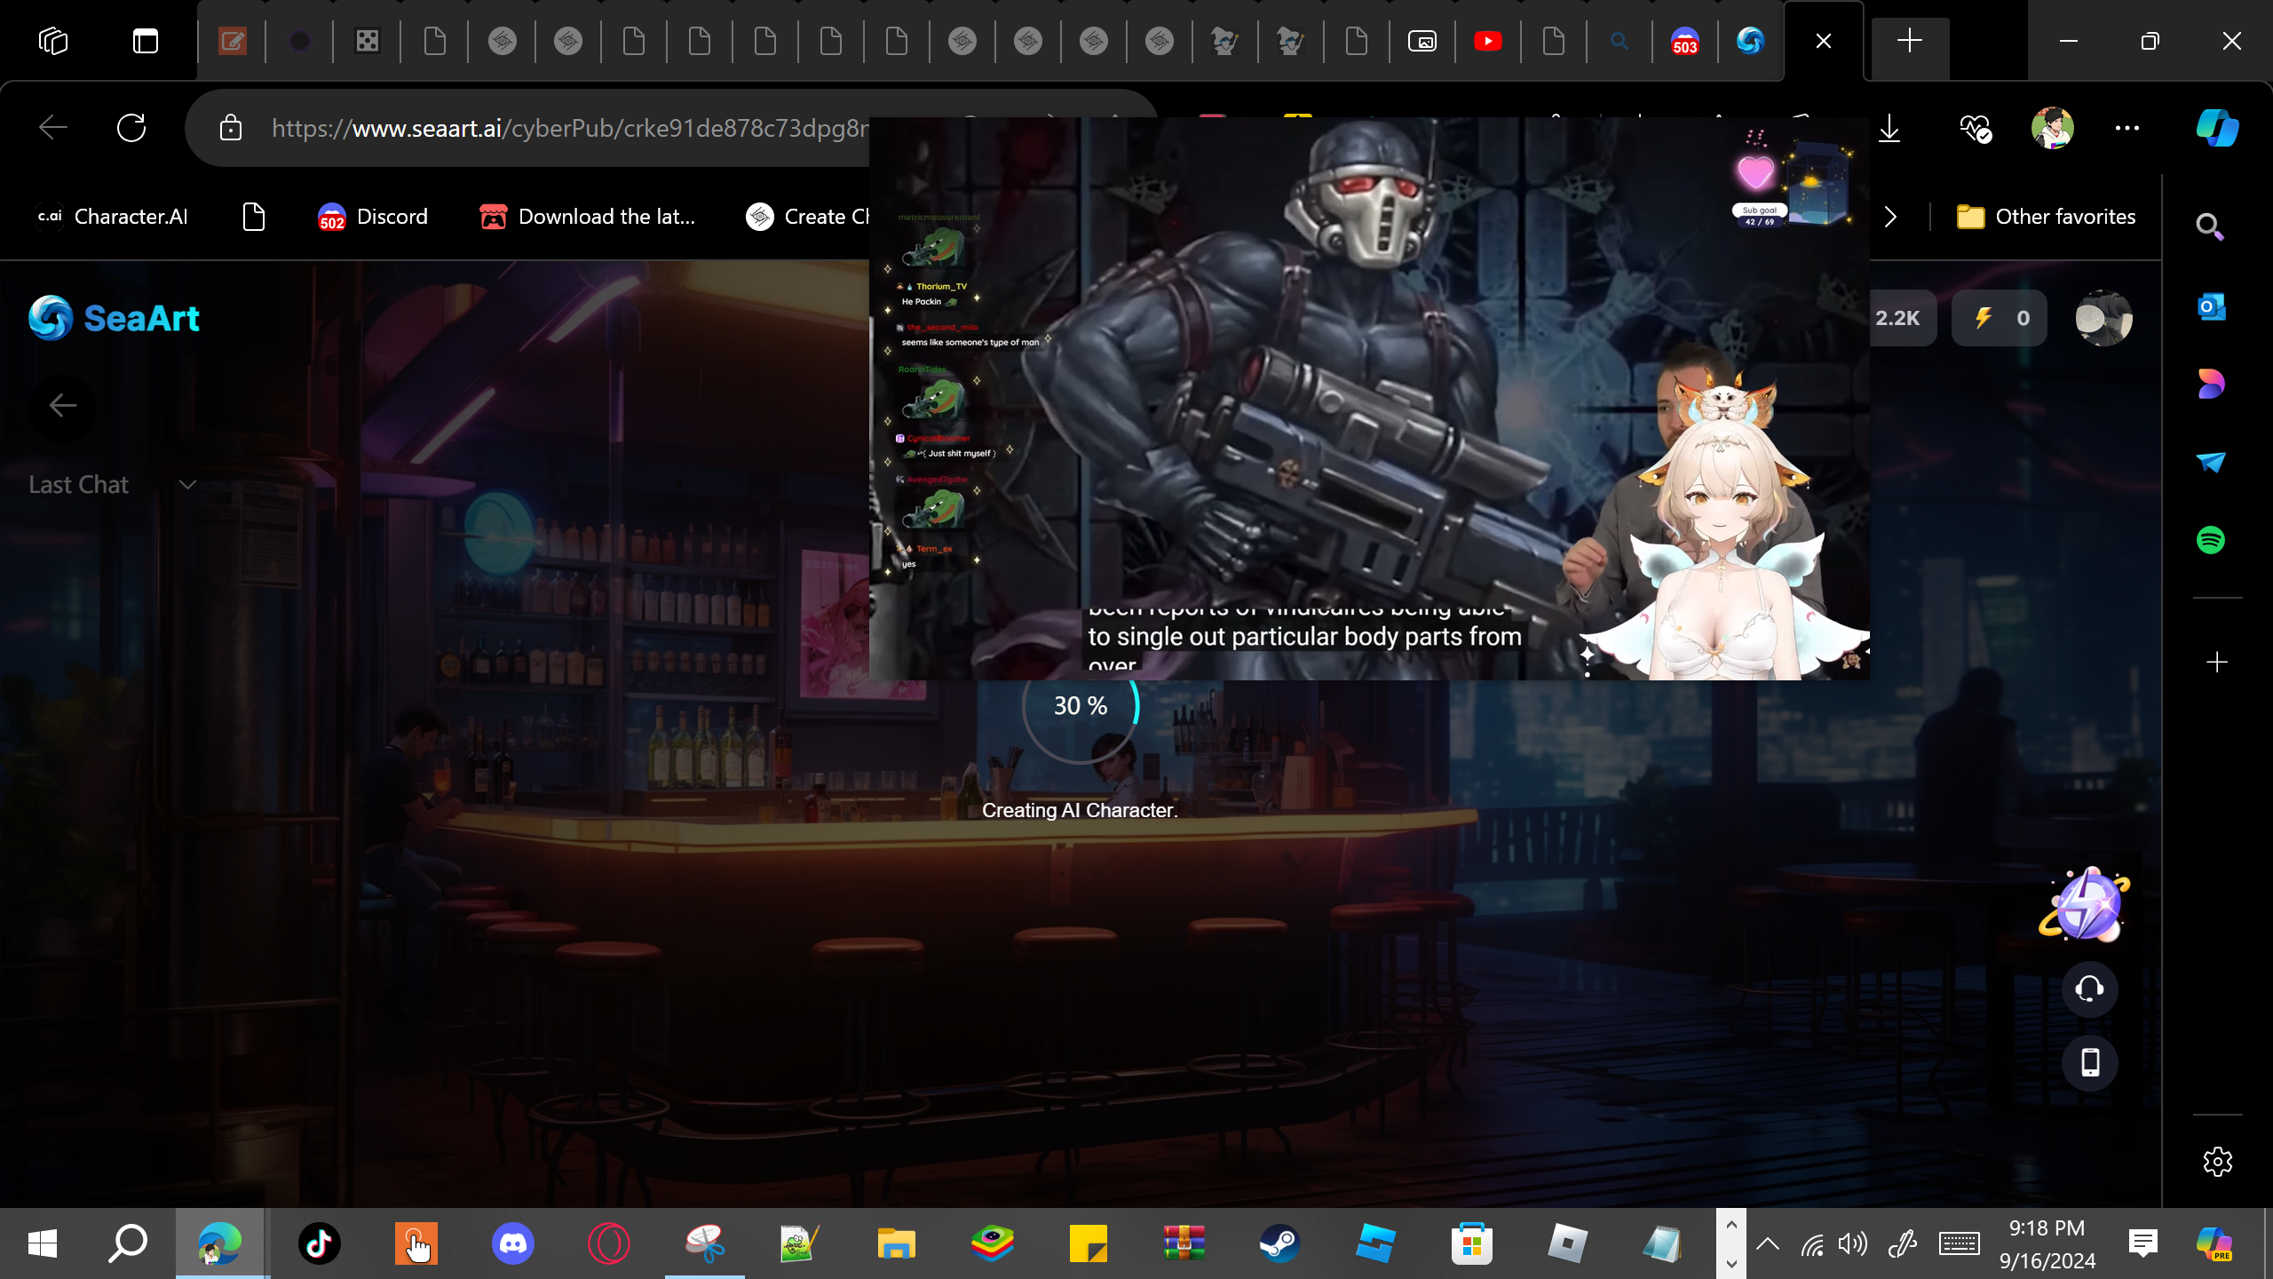This screenshot has width=2273, height=1279.
Task: Open the customer support headset icon
Action: coord(2089,989)
